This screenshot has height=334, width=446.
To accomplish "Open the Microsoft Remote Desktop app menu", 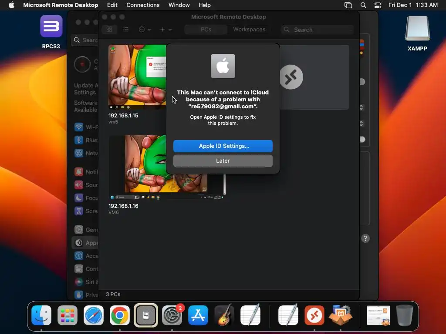I will click(61, 5).
